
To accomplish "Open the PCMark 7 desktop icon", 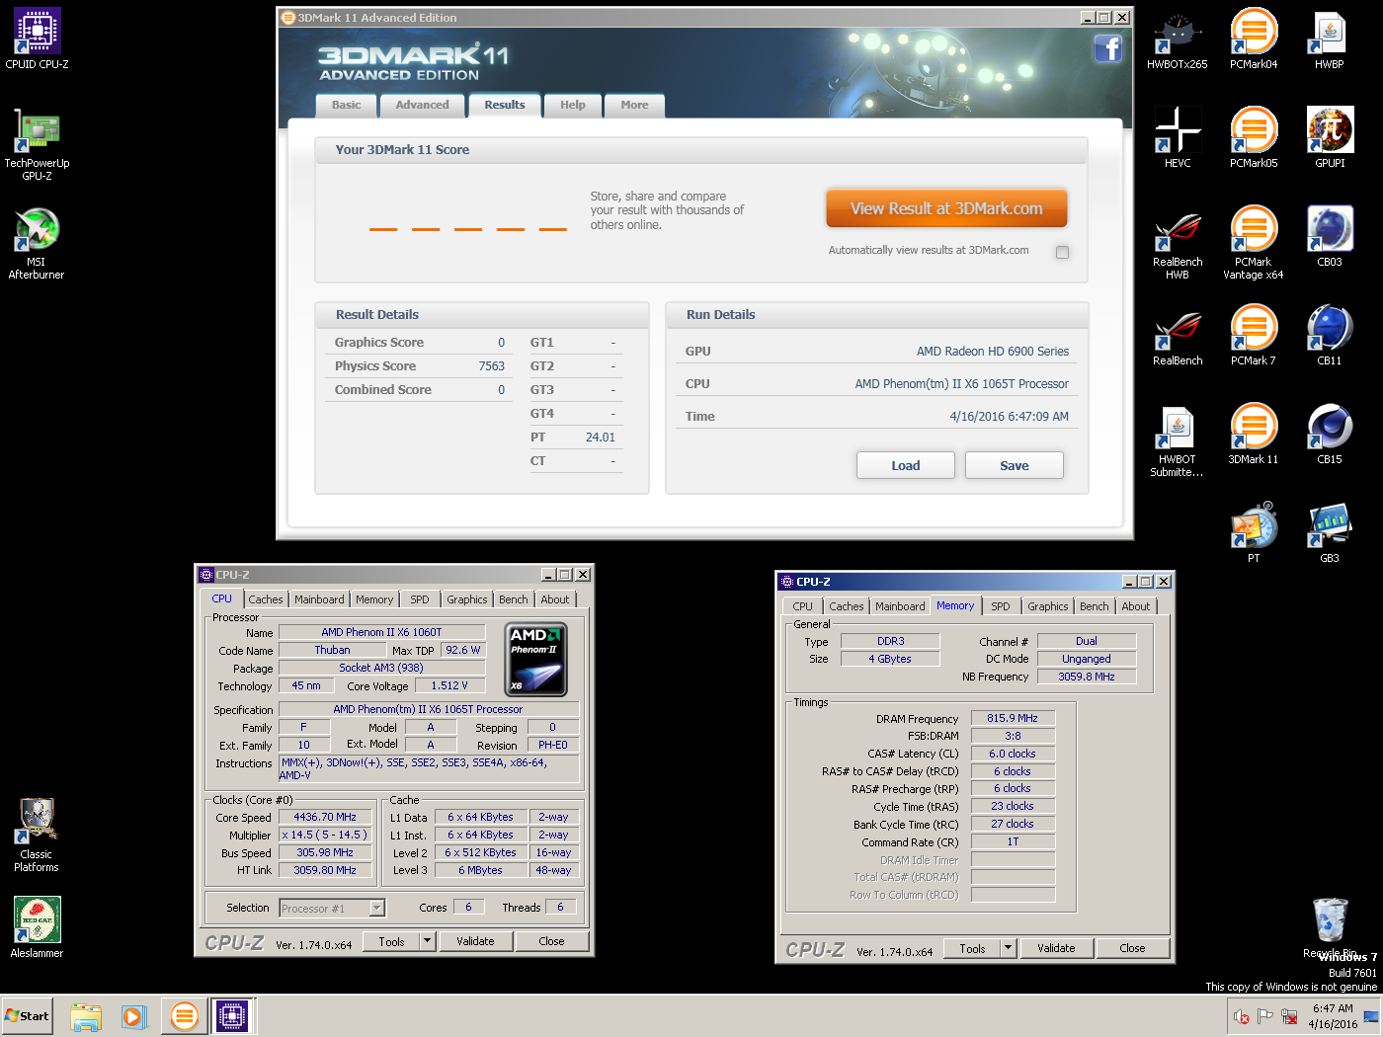I will click(1254, 335).
